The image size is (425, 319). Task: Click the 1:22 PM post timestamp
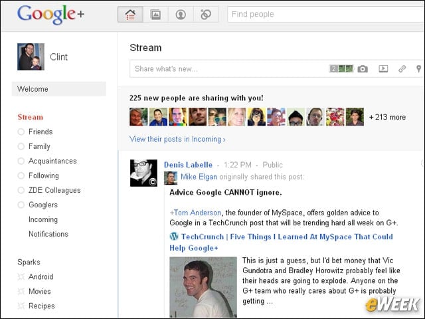[238, 165]
